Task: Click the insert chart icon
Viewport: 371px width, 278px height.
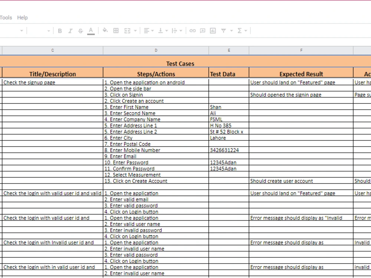Action: pos(213,31)
